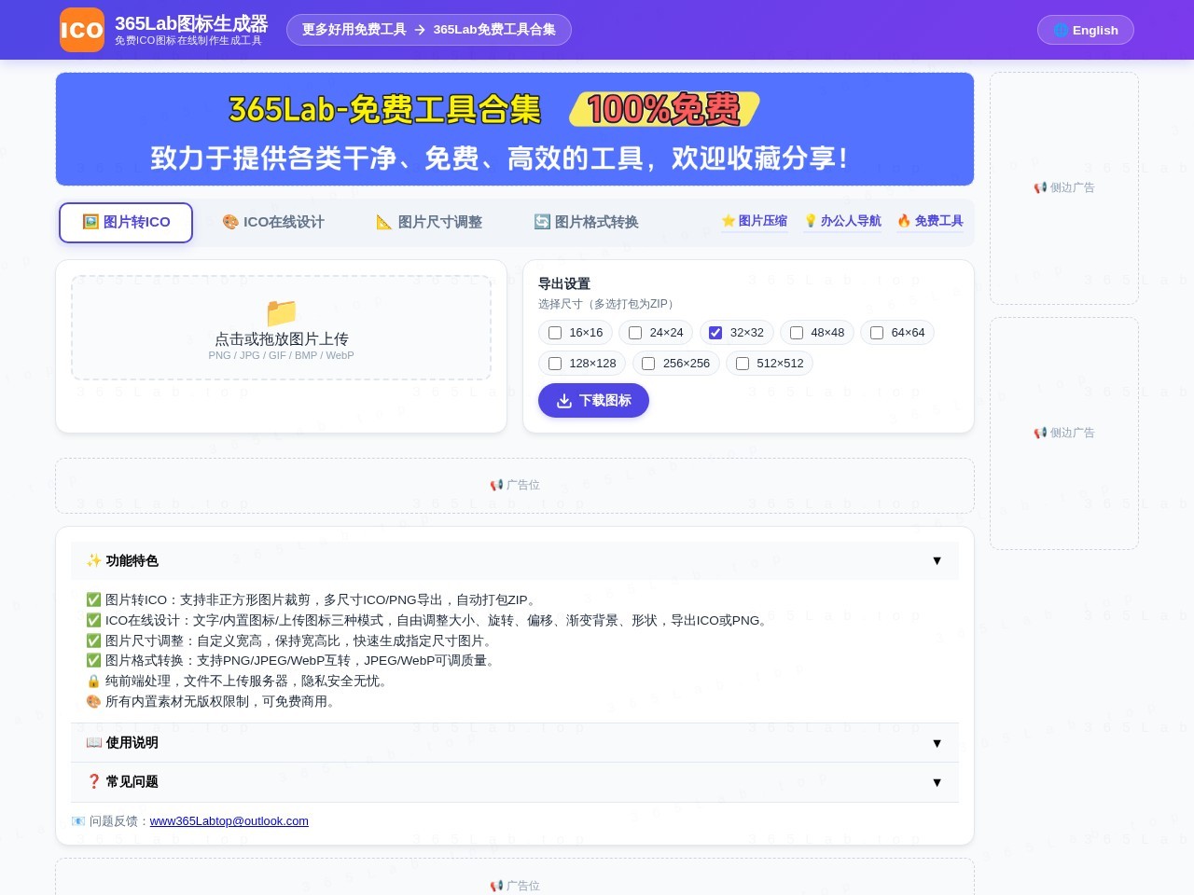Open the 免费工具 link

point(930,221)
